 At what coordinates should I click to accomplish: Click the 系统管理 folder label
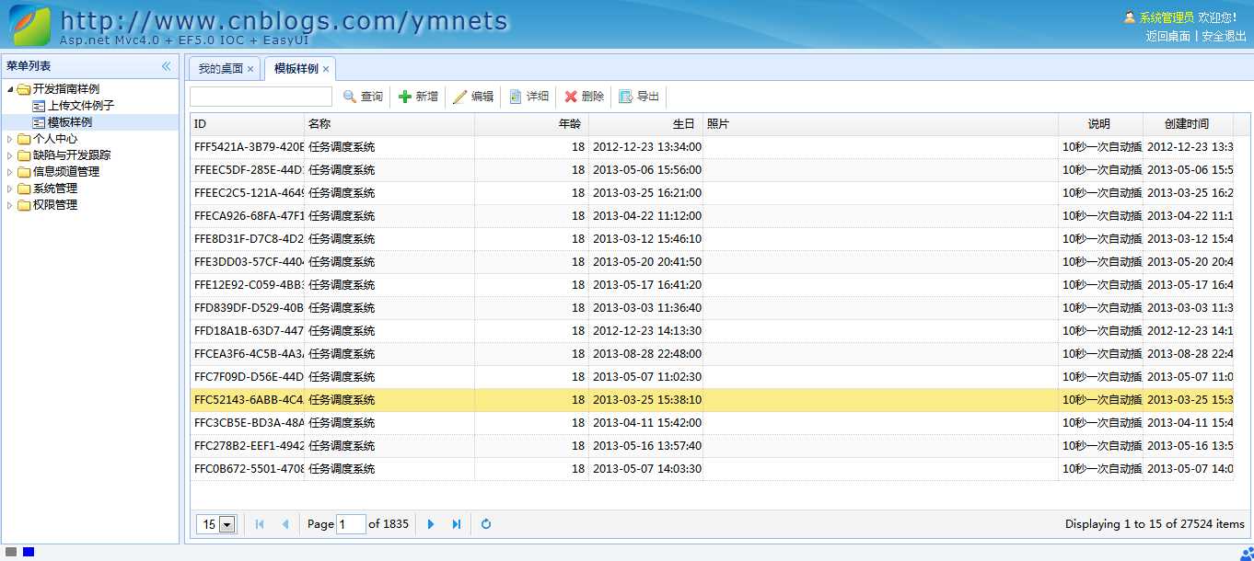(55, 189)
